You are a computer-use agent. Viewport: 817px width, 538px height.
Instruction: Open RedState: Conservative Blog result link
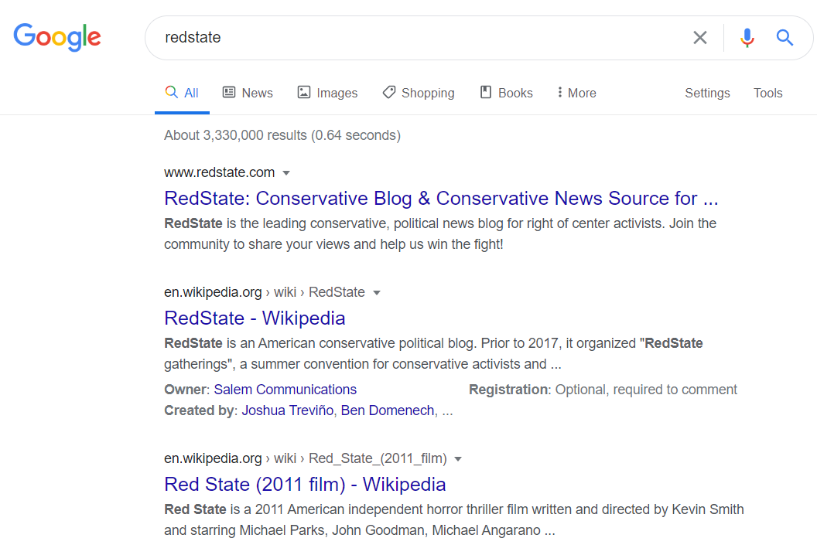[441, 199]
